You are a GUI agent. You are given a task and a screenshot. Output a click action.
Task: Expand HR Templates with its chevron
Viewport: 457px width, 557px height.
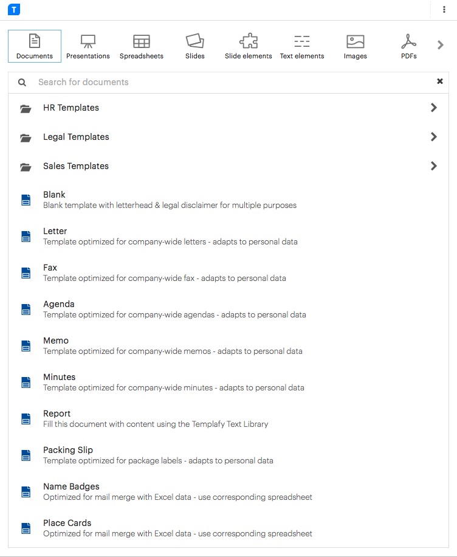point(433,108)
